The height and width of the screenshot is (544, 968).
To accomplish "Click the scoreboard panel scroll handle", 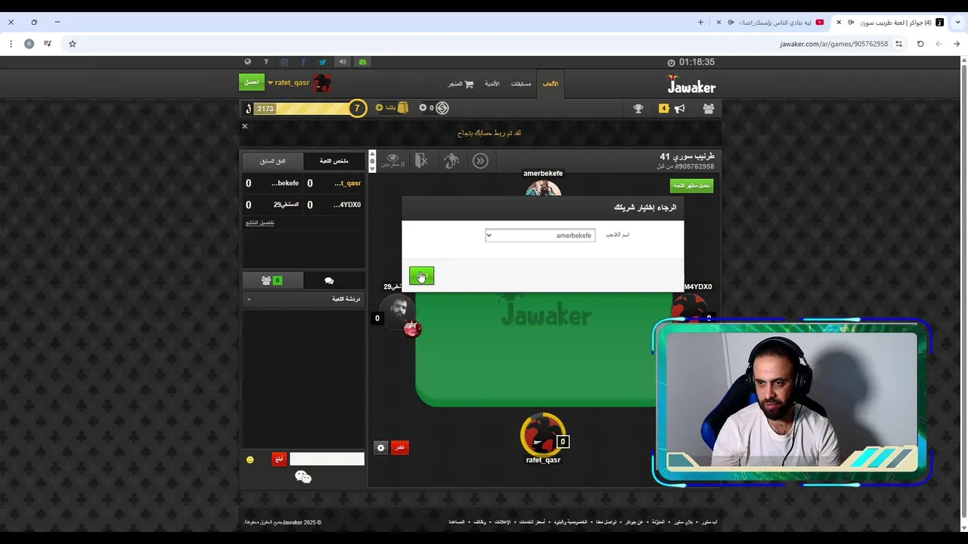I will 371,161.
